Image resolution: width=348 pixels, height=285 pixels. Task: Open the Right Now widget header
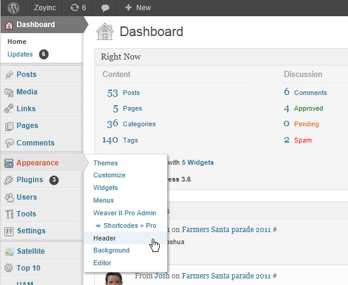pyautogui.click(x=221, y=57)
